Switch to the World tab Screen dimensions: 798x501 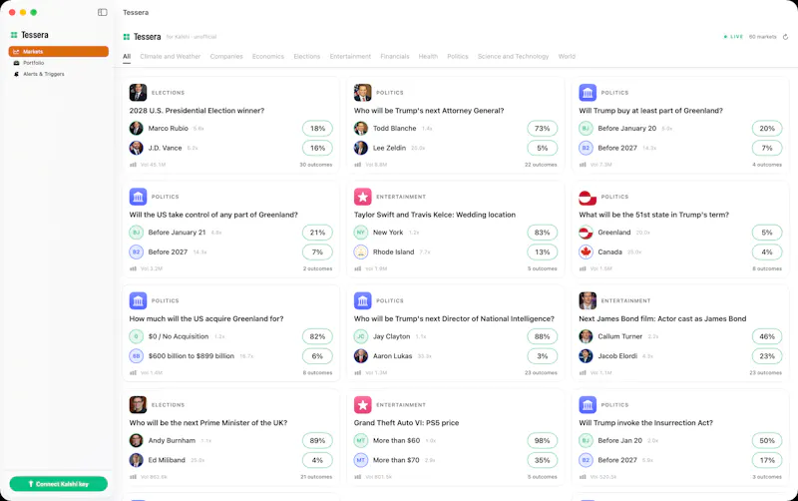point(567,57)
